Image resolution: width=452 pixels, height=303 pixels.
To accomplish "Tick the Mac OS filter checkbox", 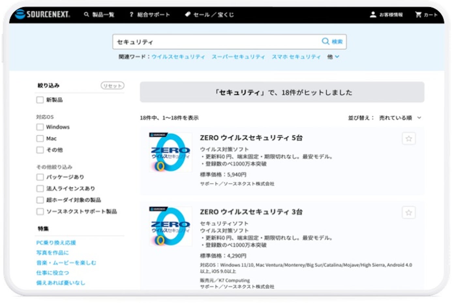I will (40, 138).
